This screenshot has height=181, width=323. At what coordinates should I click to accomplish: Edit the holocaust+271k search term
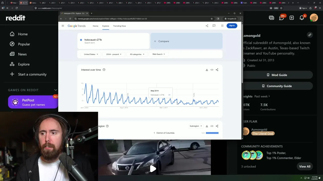pos(114,41)
